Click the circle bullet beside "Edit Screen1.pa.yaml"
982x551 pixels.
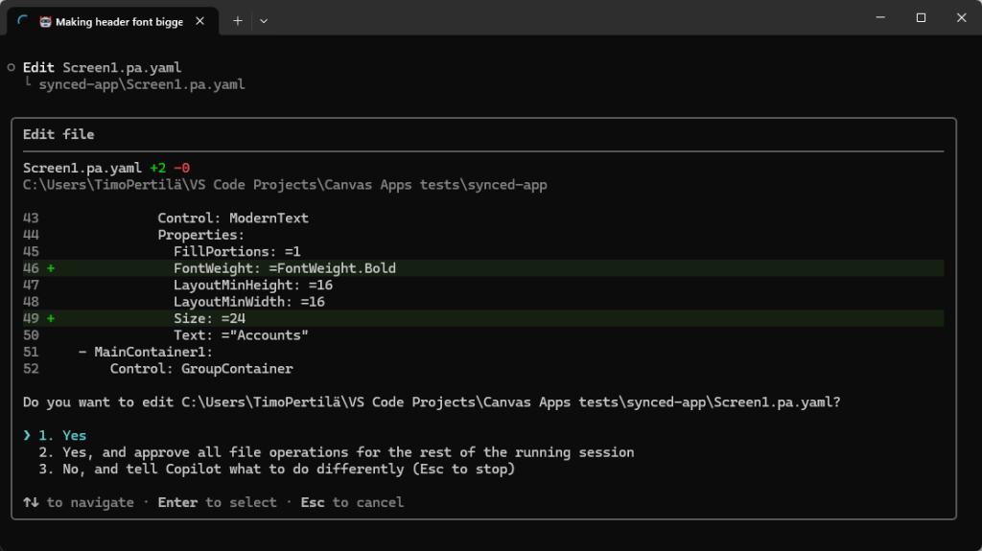(11, 67)
